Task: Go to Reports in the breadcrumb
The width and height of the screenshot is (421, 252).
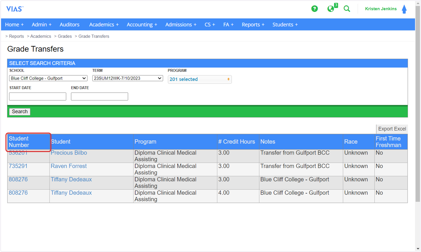Action: pos(16,36)
